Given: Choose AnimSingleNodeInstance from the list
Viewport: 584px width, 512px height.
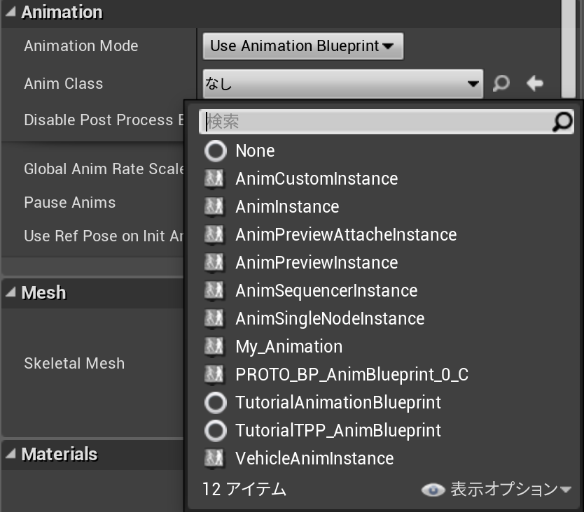Looking at the screenshot, I should coord(330,318).
